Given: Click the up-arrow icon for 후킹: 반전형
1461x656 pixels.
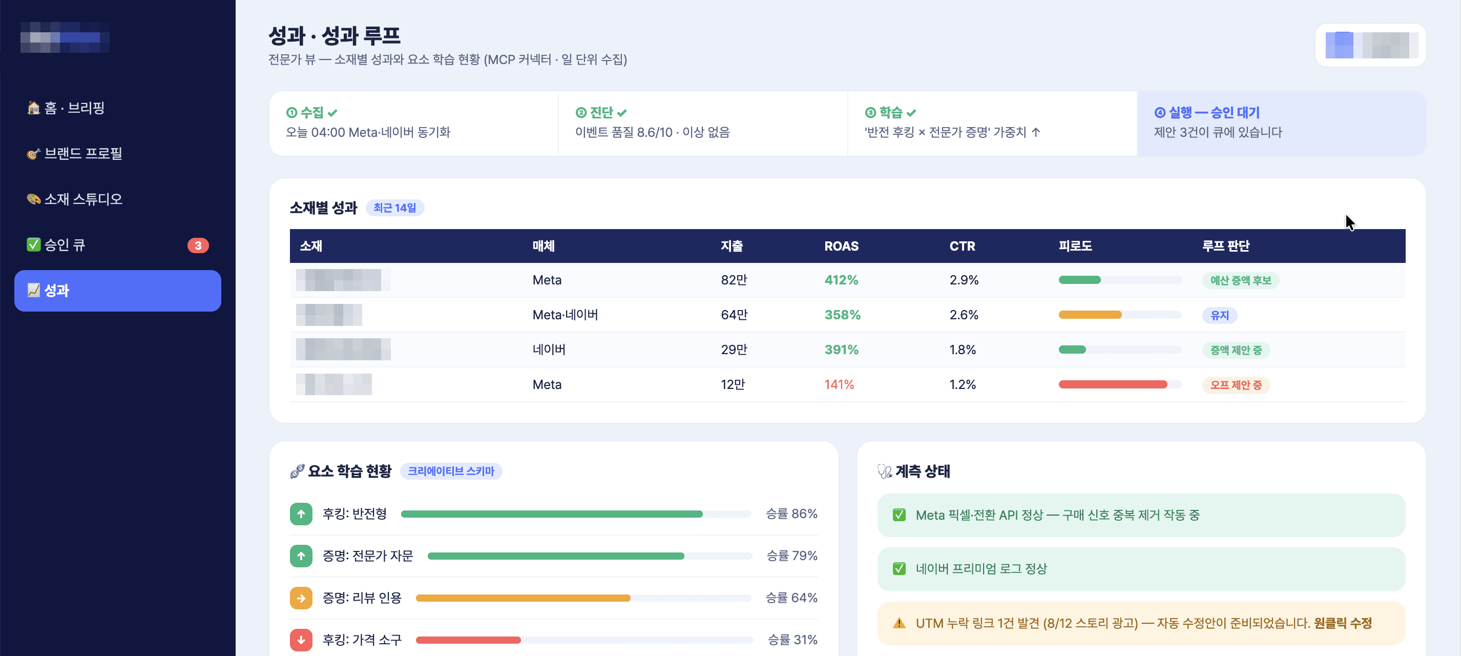Looking at the screenshot, I should click(x=301, y=514).
